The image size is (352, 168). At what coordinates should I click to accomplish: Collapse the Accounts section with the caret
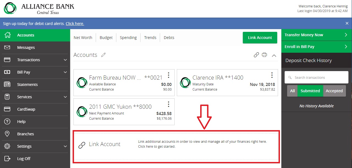coord(274,55)
